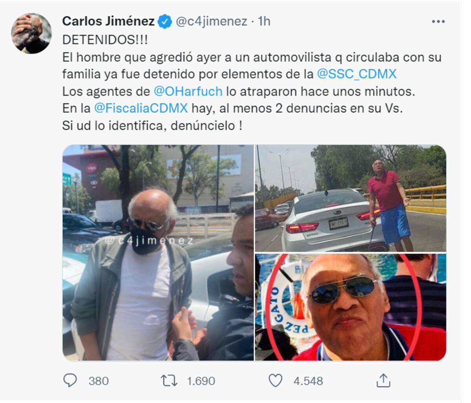The image size is (471, 403).
Task: Click the reply speech bubble icon
Action: coord(70,381)
